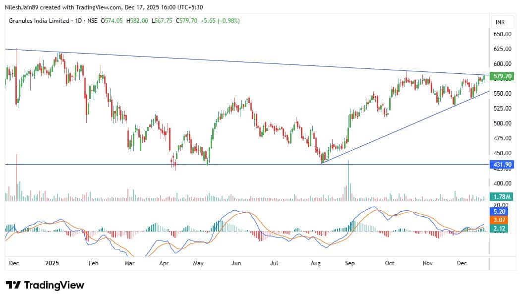Image resolution: width=521 pixels, height=300 pixels.
Task: Click the Jun label on time axis
Action: [x=236, y=263]
